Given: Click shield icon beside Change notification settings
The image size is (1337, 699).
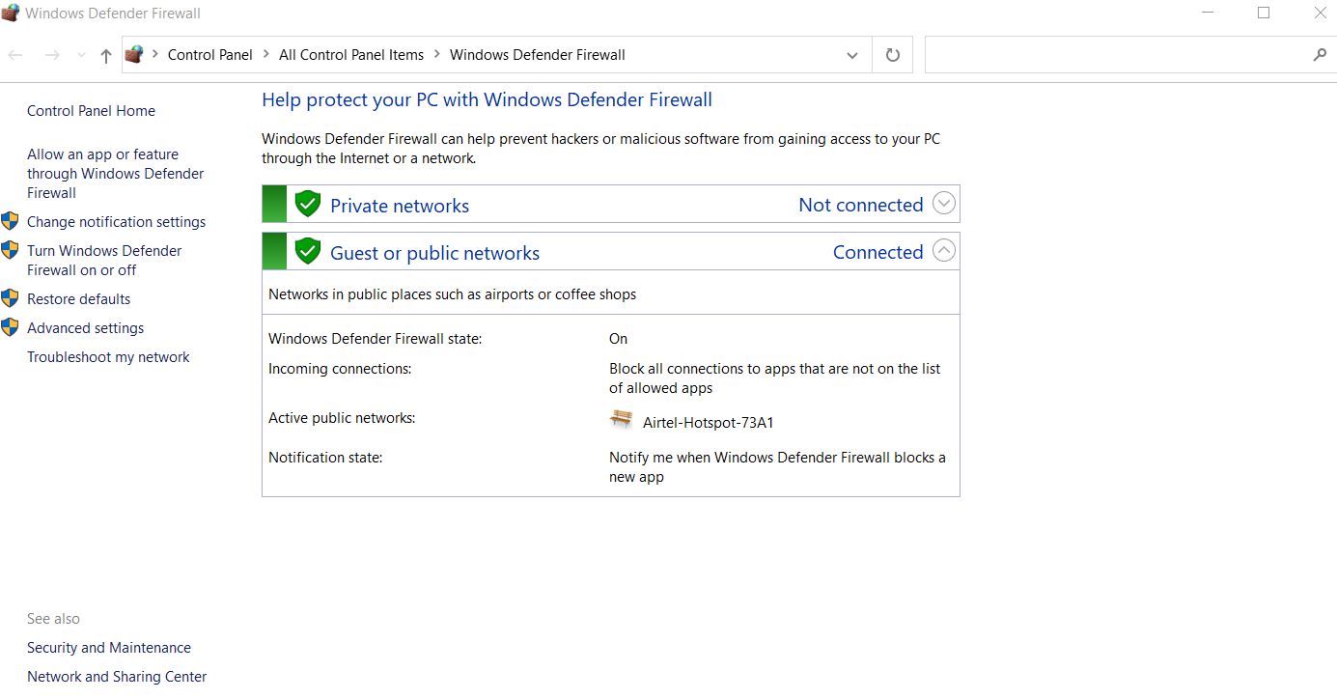Looking at the screenshot, I should [x=10, y=221].
